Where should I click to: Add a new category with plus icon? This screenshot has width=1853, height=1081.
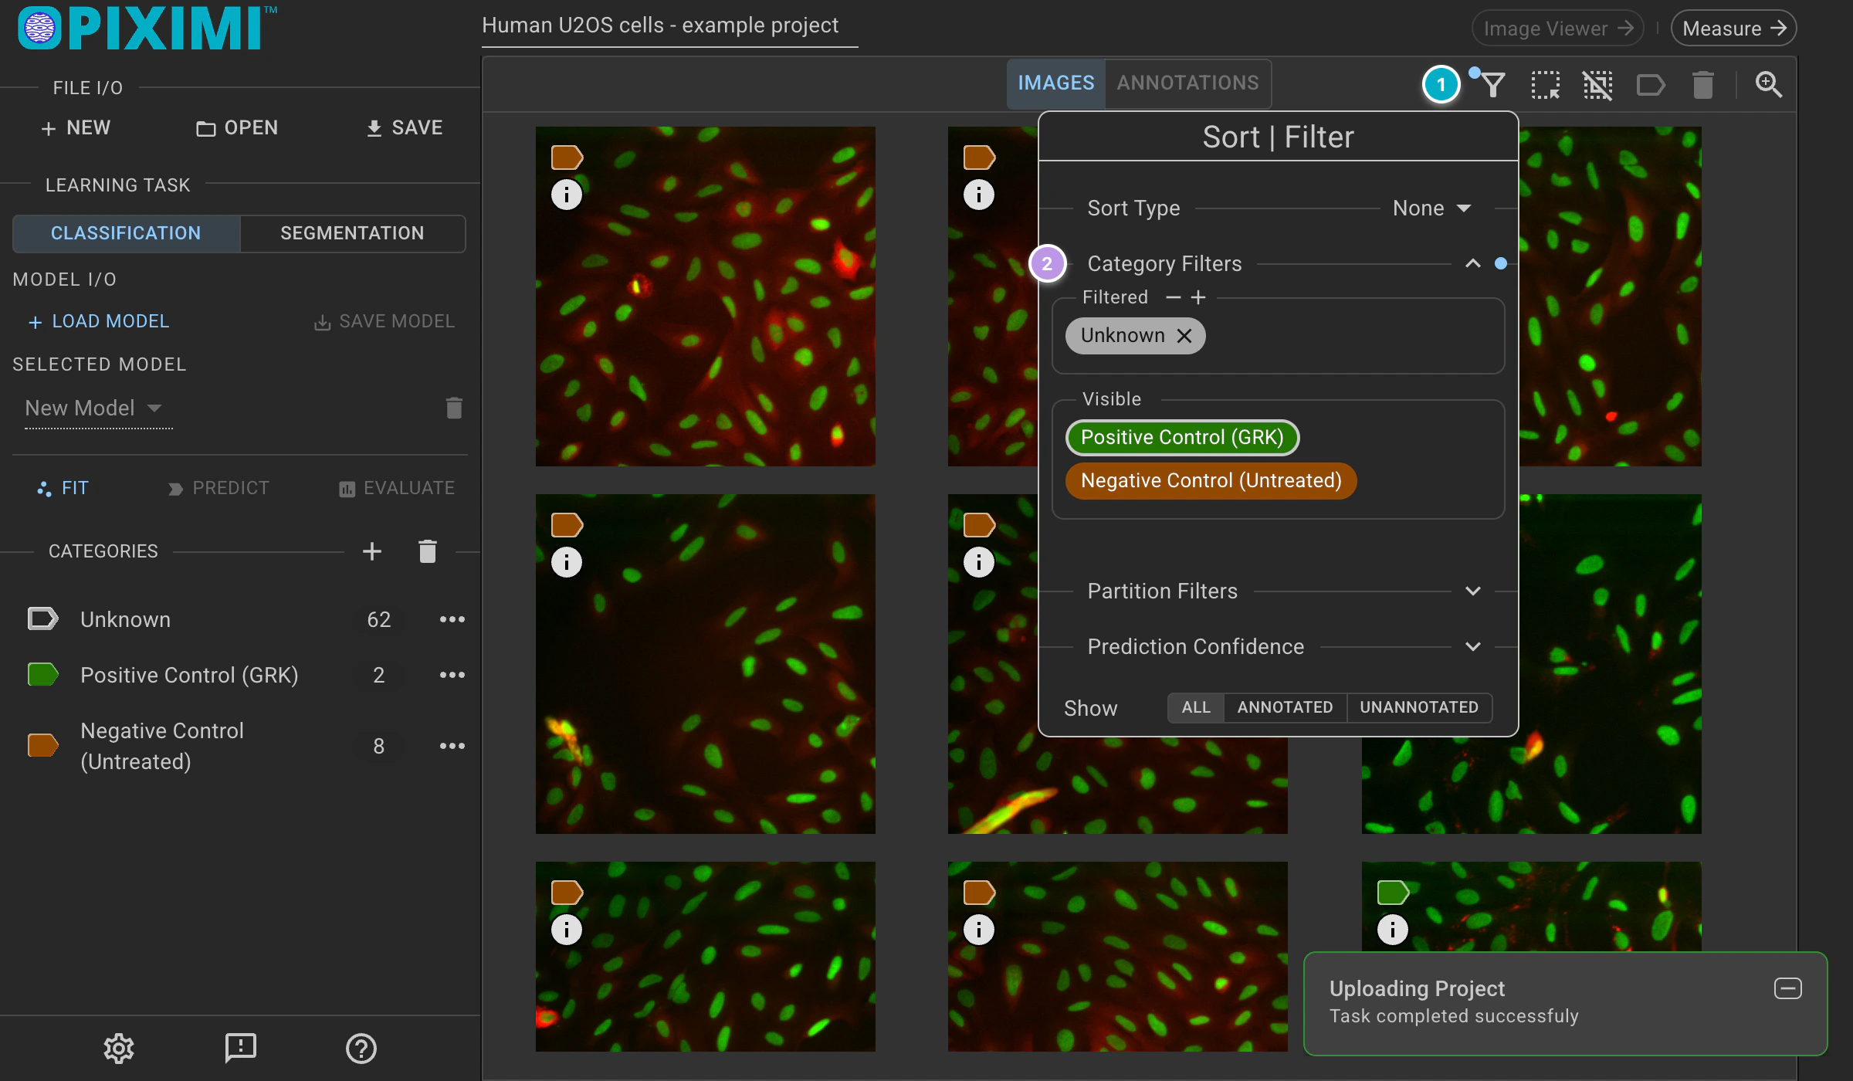point(372,551)
